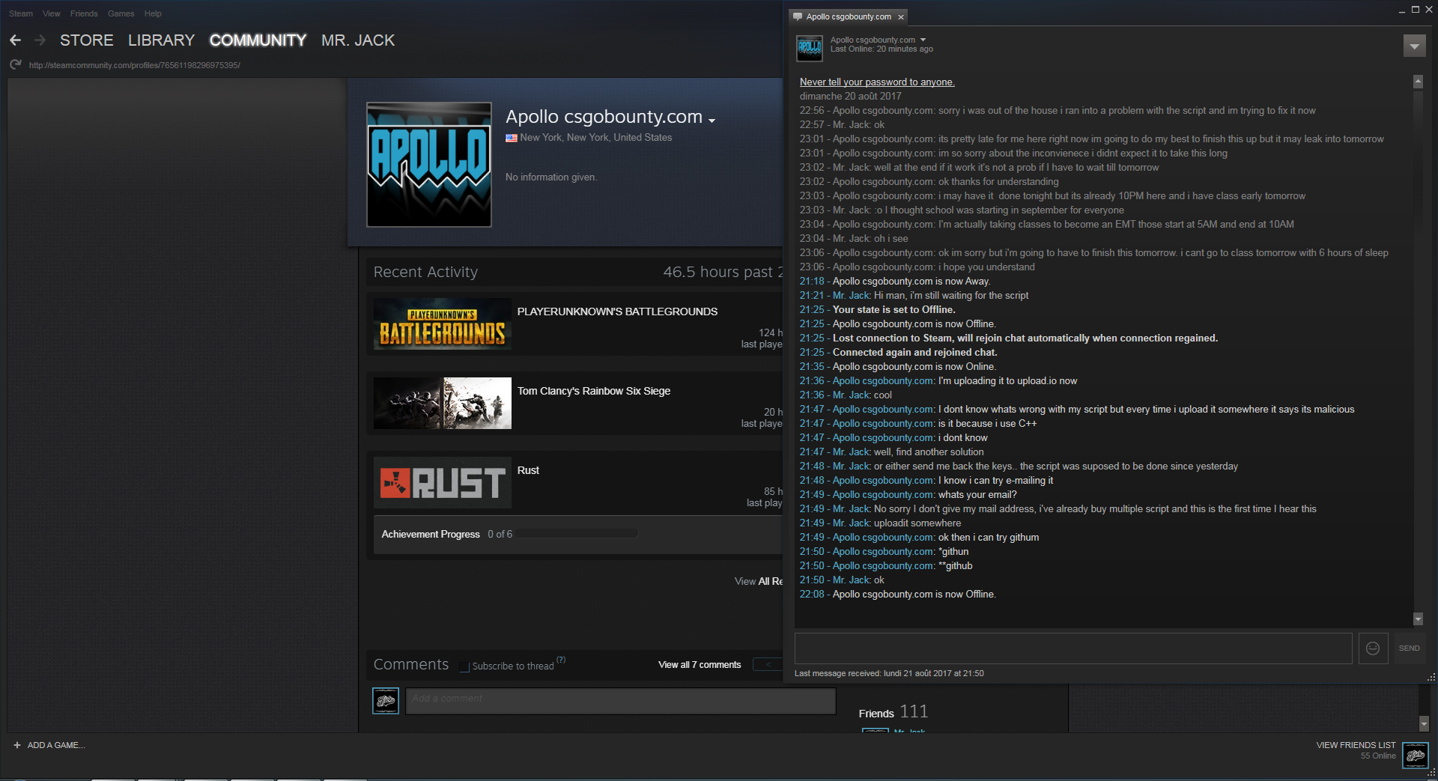Expand the arrow beside the Apollo profile name

coord(712,121)
